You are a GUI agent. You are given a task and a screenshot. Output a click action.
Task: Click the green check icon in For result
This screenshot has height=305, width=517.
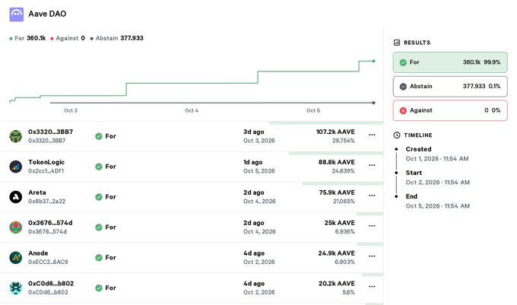tap(403, 62)
